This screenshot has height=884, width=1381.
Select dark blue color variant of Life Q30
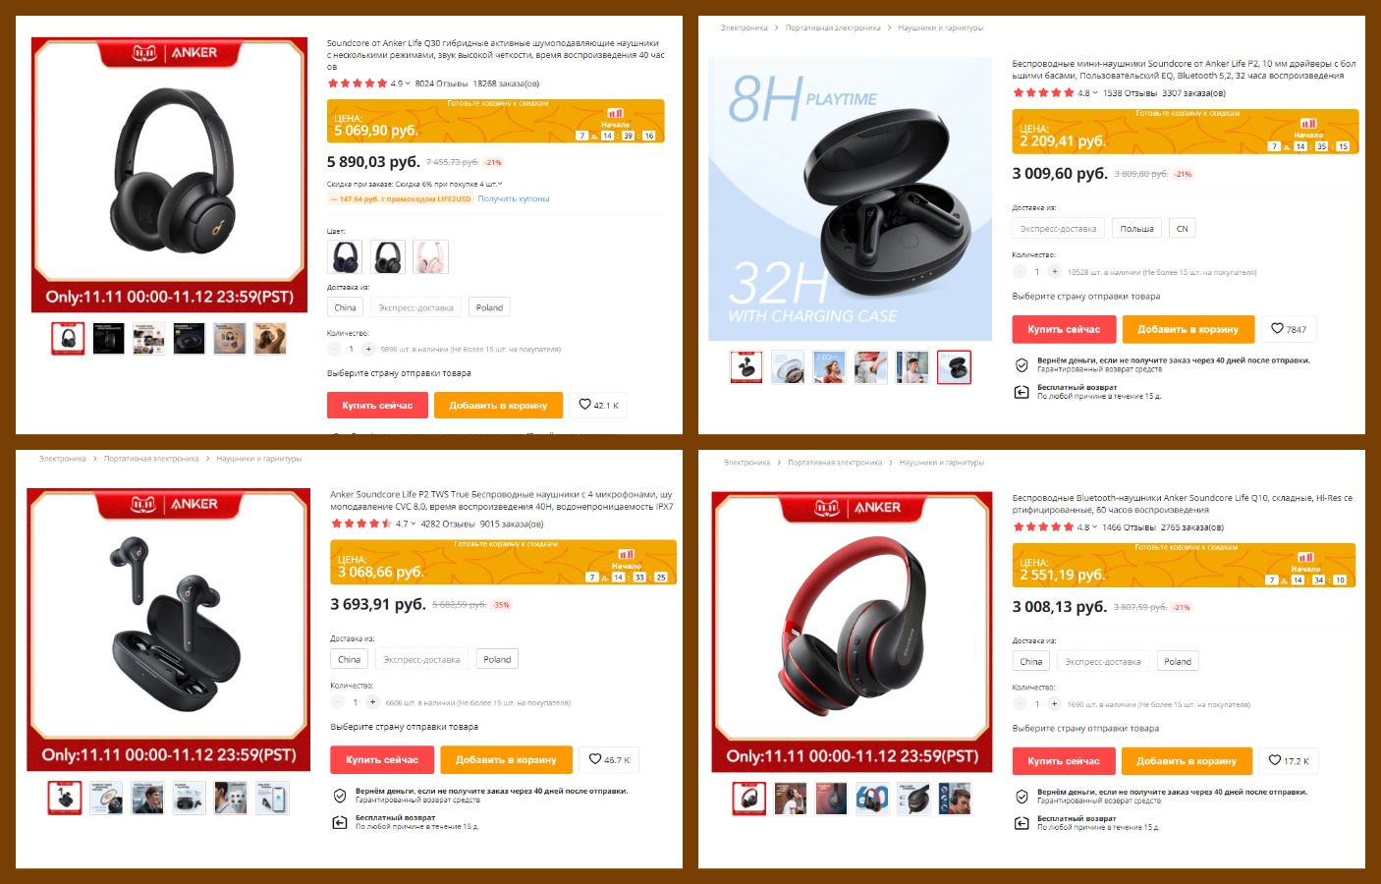pos(345,257)
